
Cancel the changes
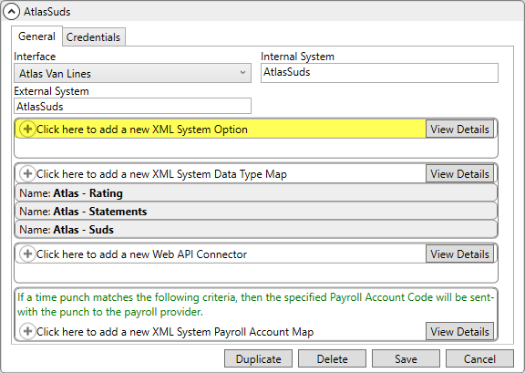[479, 359]
